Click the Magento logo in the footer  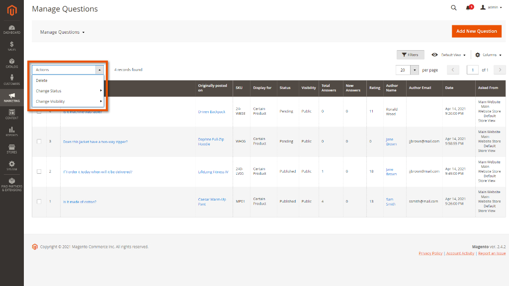[x=35, y=247]
